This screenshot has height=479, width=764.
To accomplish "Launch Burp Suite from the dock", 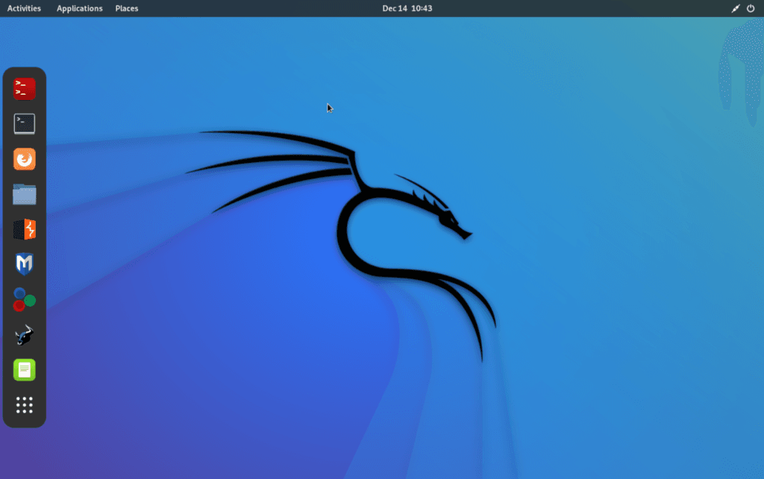I will (24, 229).
